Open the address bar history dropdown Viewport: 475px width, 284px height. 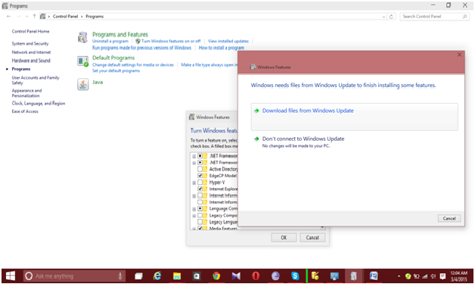tap(383, 17)
